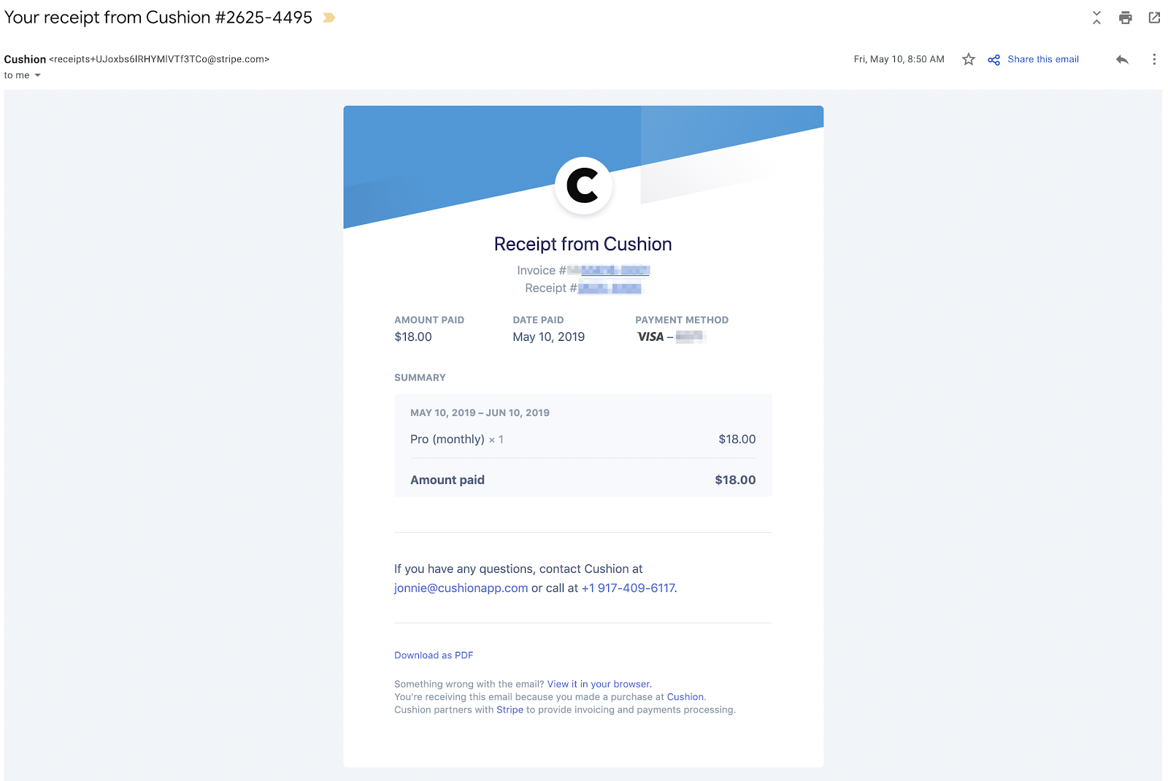The height and width of the screenshot is (781, 1168).
Task: Collapse all messages using the arrows icon
Action: [x=1096, y=18]
